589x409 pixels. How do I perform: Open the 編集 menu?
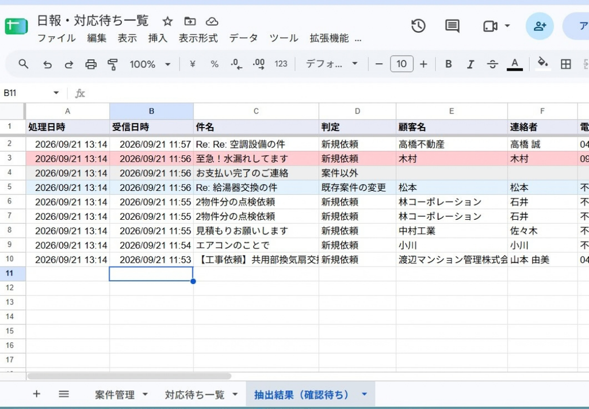click(97, 39)
